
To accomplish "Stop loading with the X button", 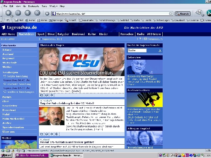I will pos(37,13).
